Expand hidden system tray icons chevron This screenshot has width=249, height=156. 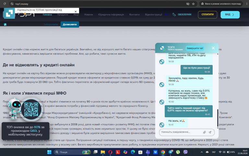coord(202,152)
